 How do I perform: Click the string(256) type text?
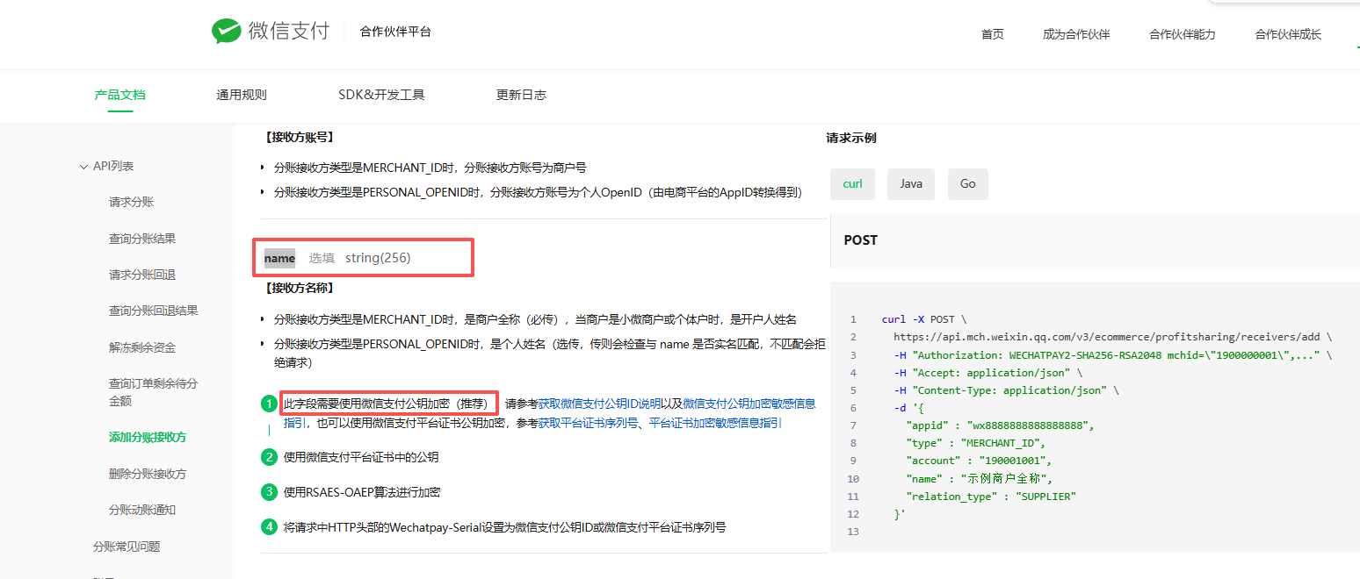click(378, 258)
